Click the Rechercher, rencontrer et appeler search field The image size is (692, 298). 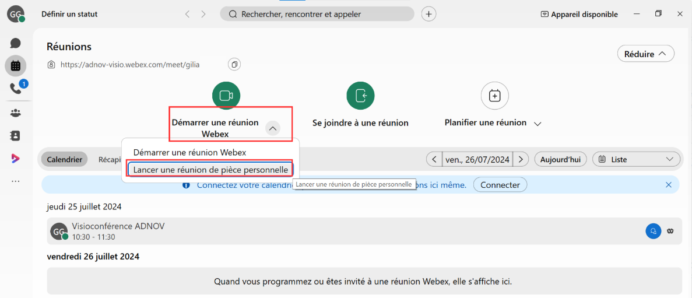[317, 14]
